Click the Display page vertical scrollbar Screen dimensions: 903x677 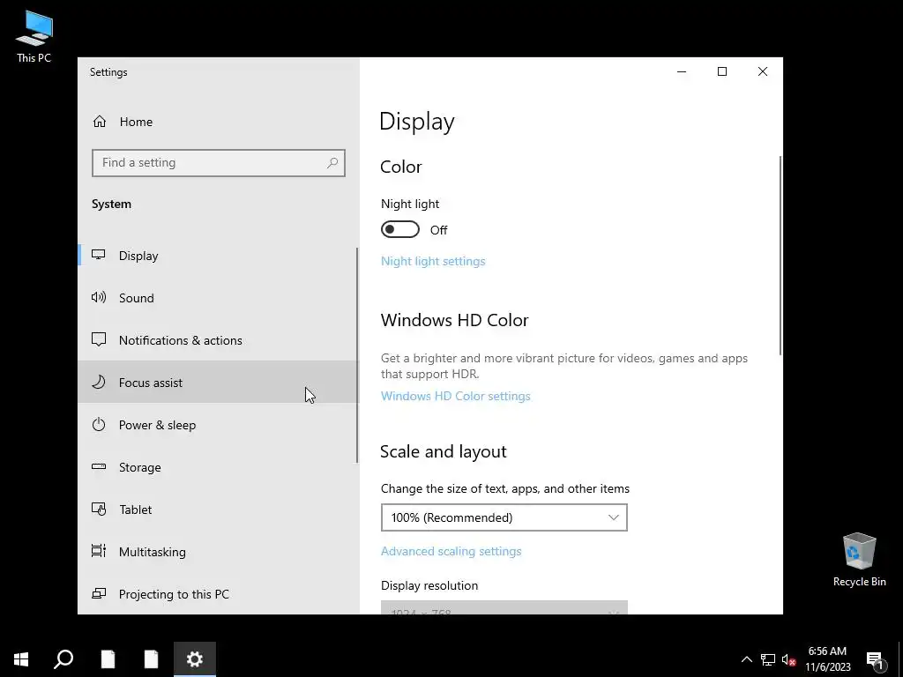click(x=780, y=256)
